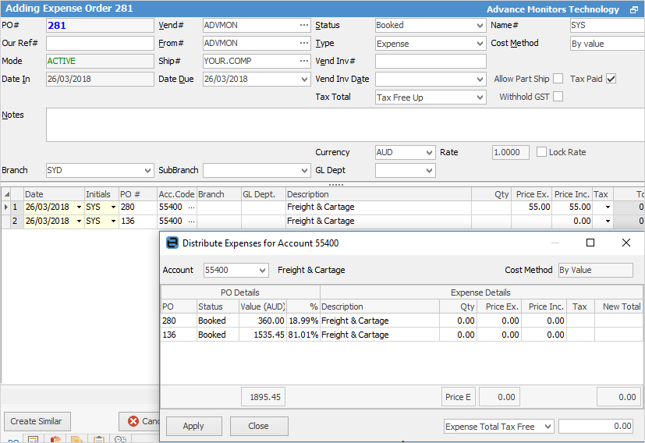Click inside the Notes text field
This screenshot has height=443, width=645.
coord(343,125)
